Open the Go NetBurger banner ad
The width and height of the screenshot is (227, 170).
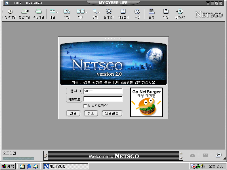pos(146,102)
